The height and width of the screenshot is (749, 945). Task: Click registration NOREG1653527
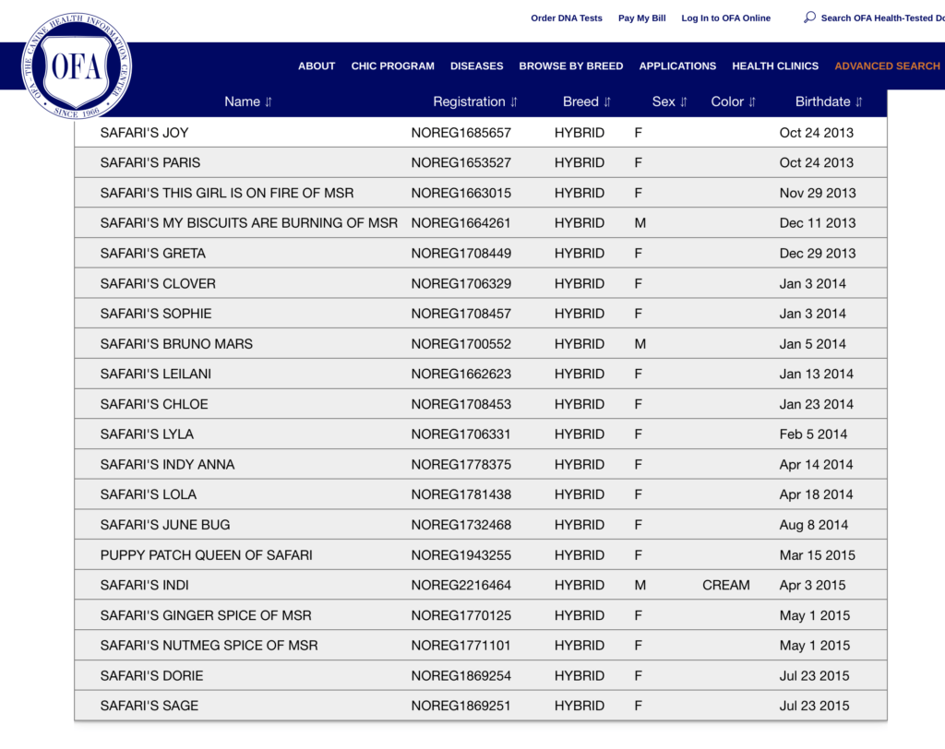click(461, 162)
